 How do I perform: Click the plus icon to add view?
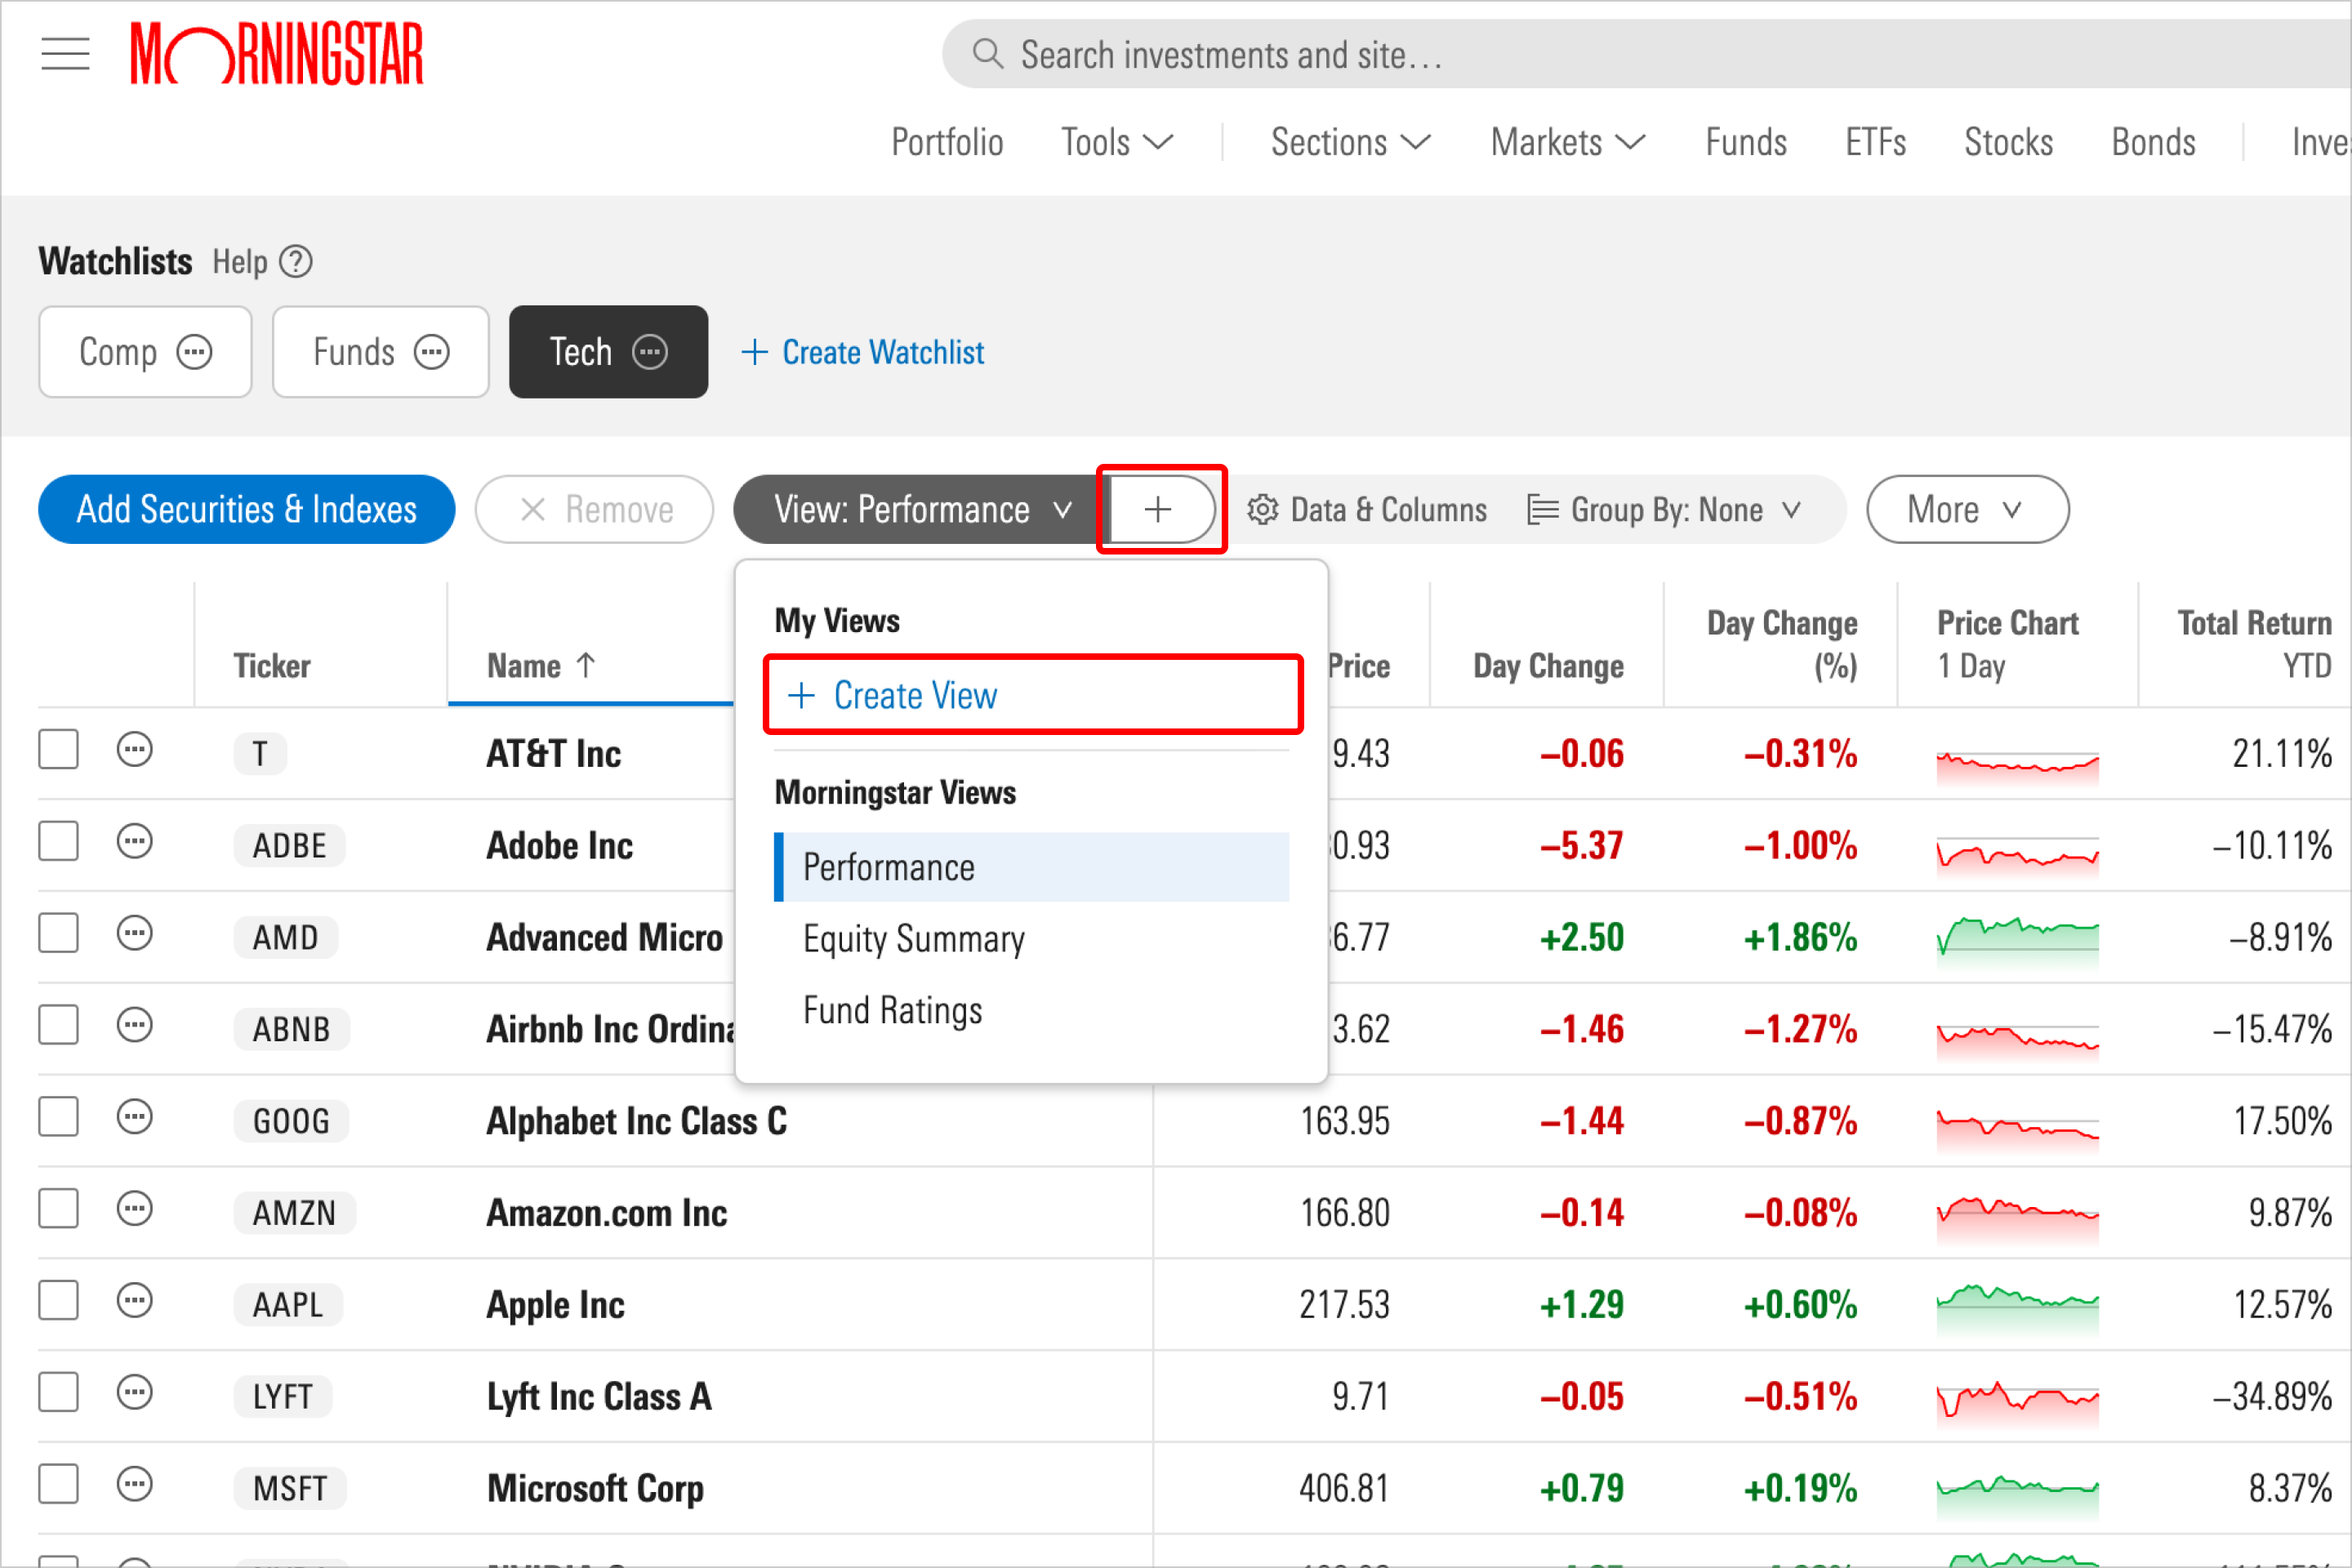(1156, 510)
